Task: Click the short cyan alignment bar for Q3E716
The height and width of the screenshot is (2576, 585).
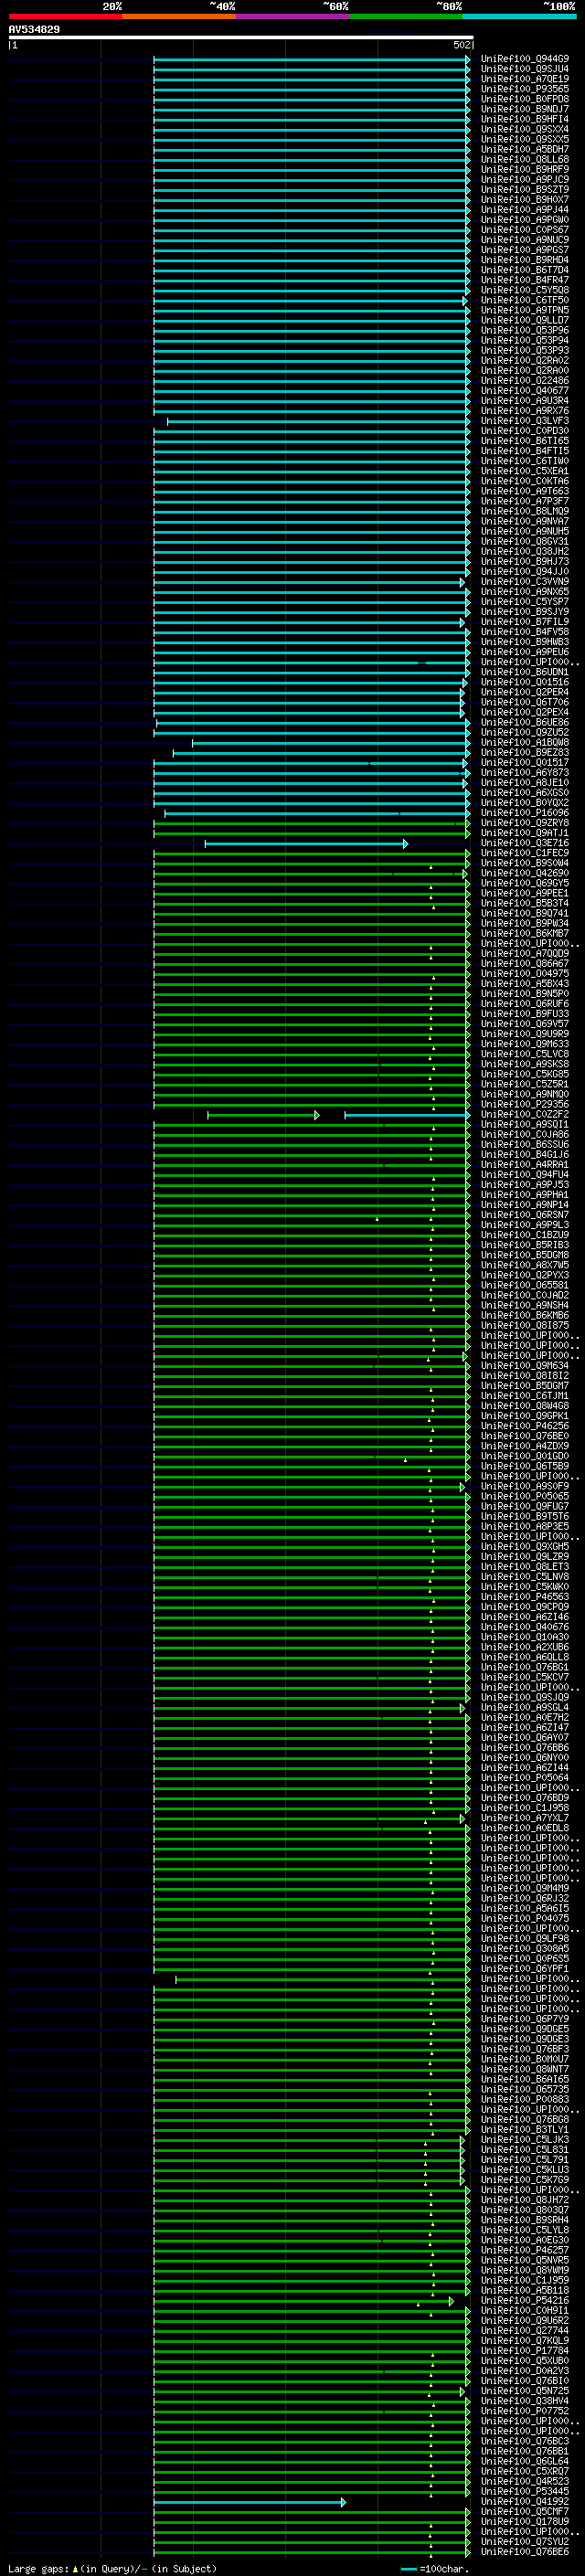Action: tap(306, 844)
